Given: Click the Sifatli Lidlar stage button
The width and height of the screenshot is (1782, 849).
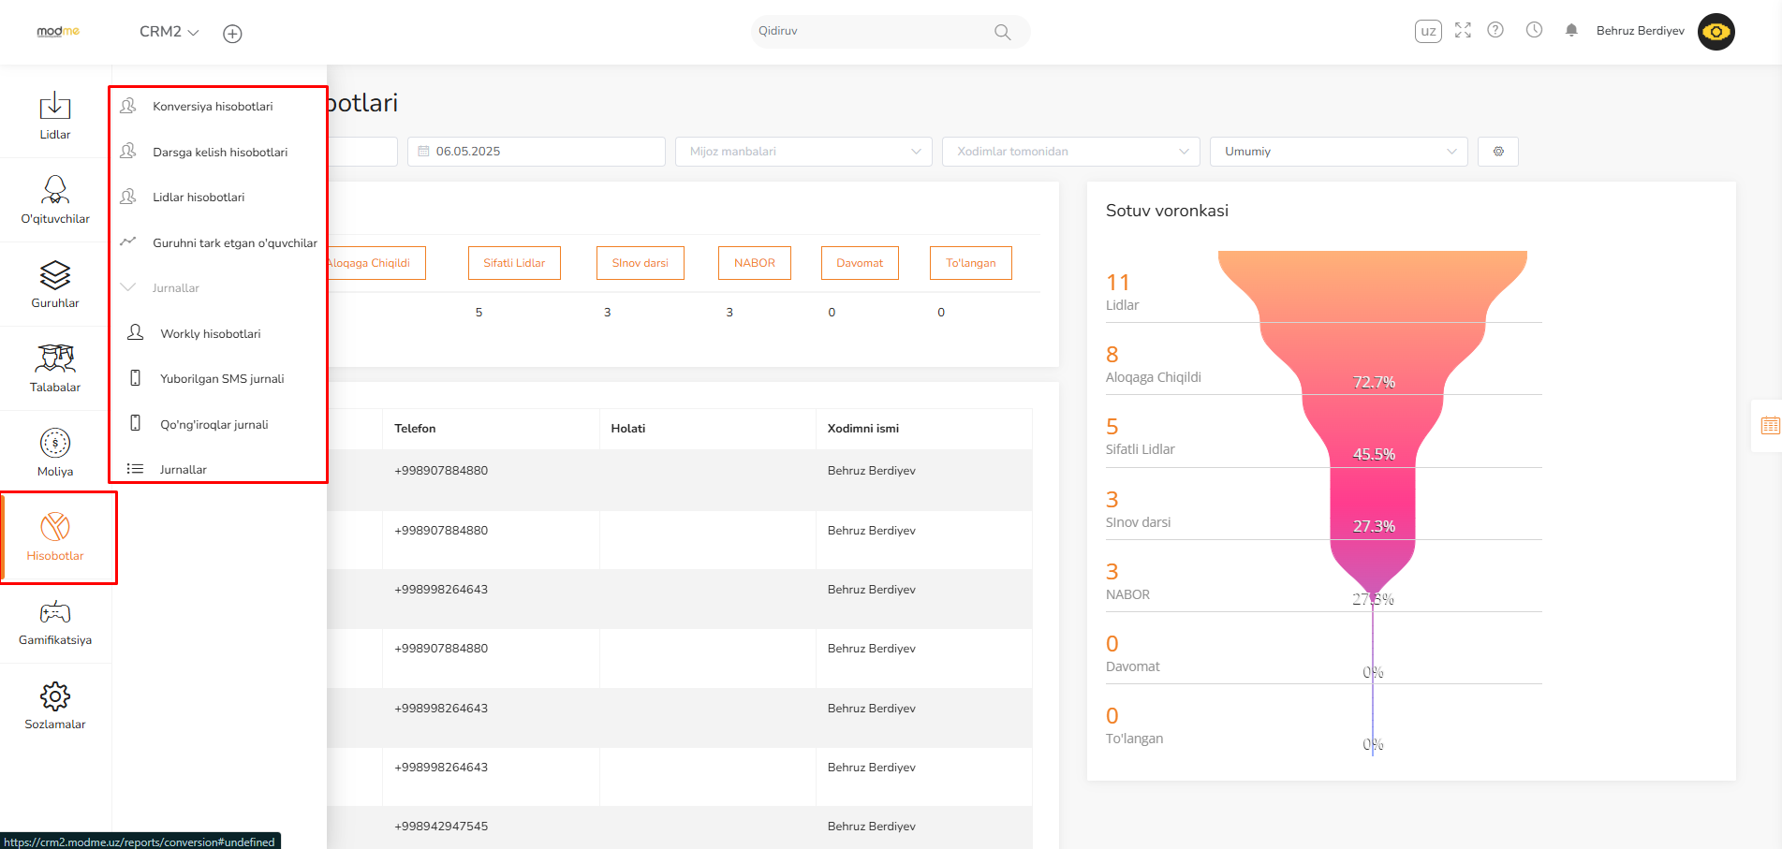Looking at the screenshot, I should (x=514, y=263).
